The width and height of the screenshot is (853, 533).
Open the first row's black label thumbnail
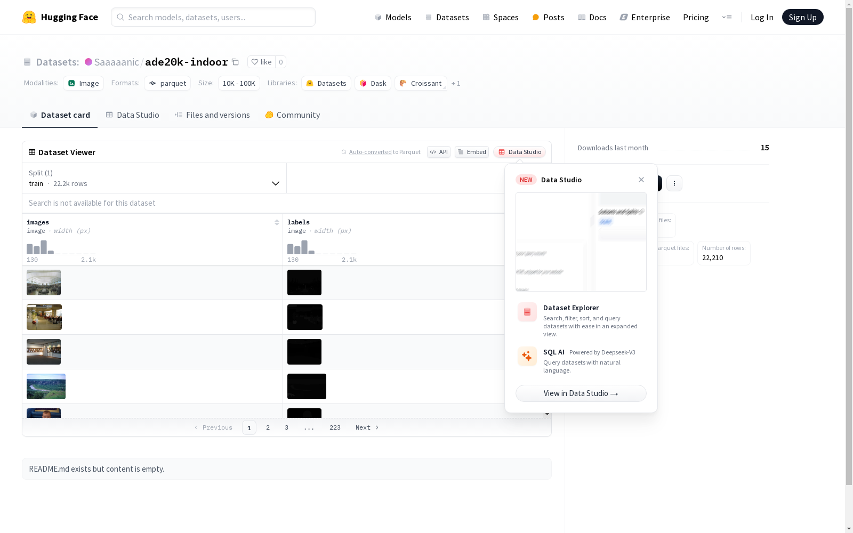tap(304, 282)
